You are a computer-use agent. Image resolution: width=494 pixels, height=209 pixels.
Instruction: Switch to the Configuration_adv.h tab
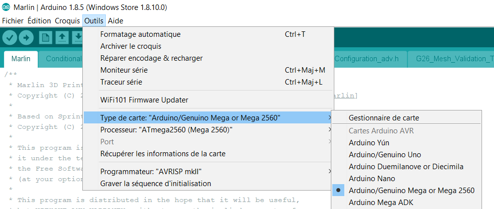click(x=367, y=59)
